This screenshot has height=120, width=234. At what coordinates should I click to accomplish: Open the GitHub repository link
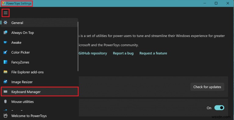tap(93, 53)
